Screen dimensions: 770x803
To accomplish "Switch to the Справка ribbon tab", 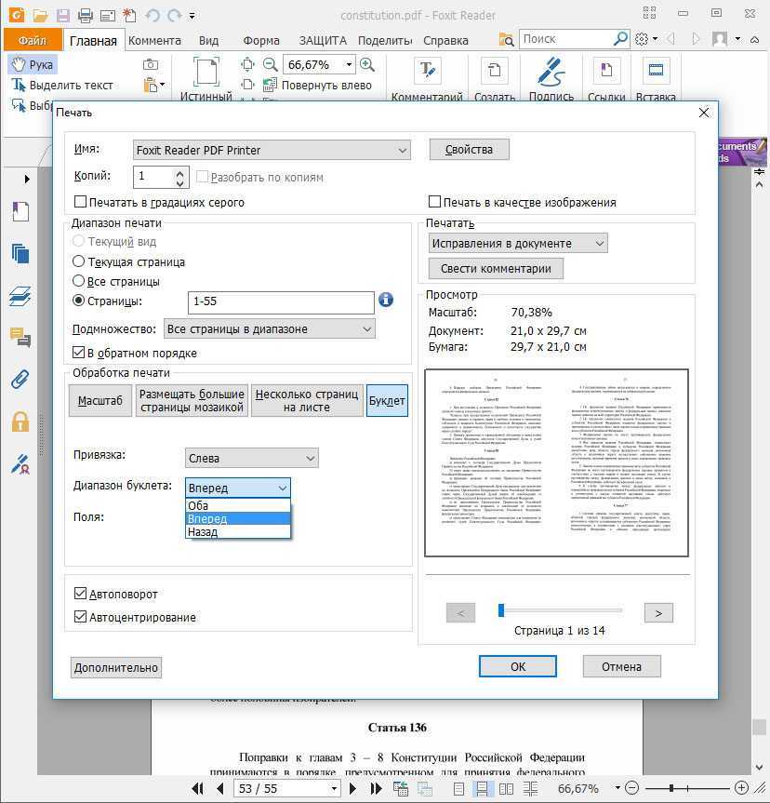I will 445,40.
